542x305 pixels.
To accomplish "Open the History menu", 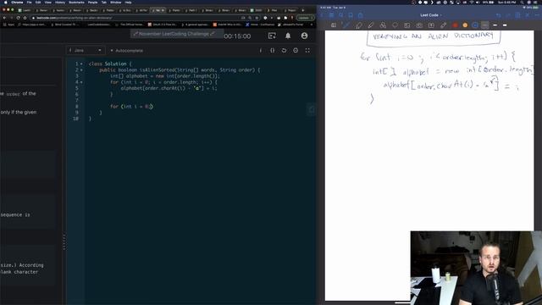I will pyautogui.click(x=60, y=2).
